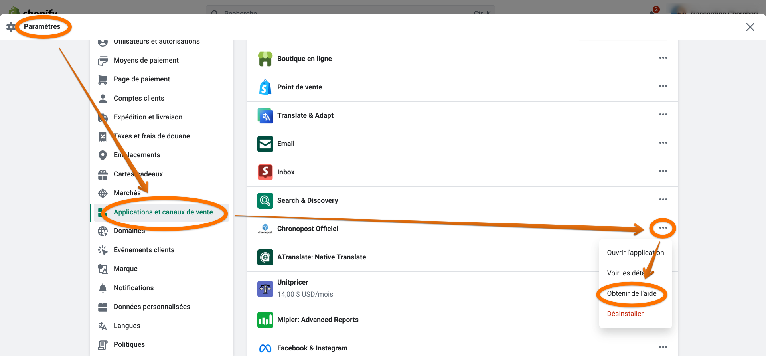Click the Translate & Adapt app icon

(265, 116)
